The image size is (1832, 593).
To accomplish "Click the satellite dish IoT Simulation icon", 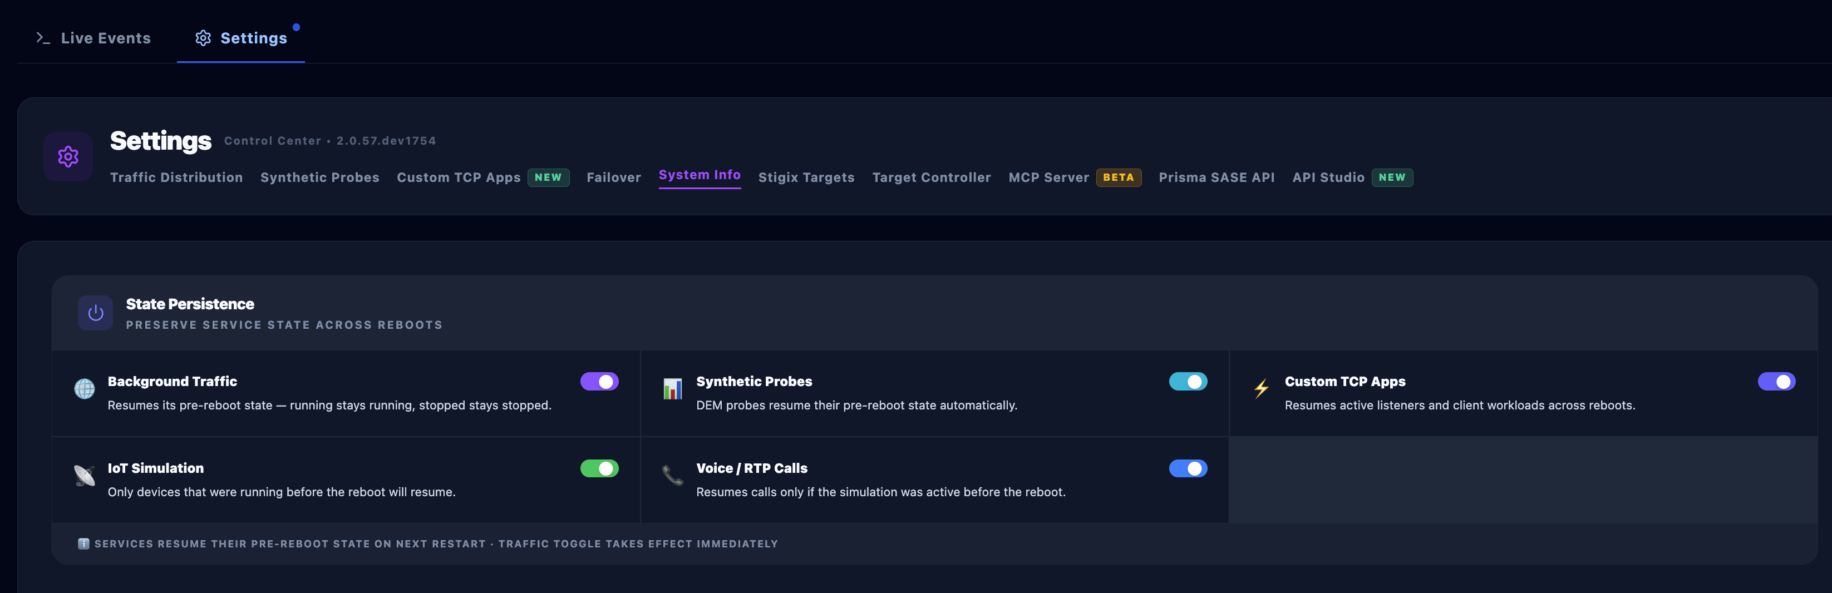I will point(85,476).
